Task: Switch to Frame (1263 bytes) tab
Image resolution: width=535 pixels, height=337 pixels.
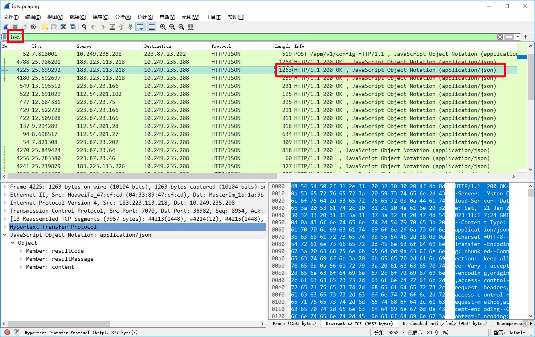Action: 294,323
